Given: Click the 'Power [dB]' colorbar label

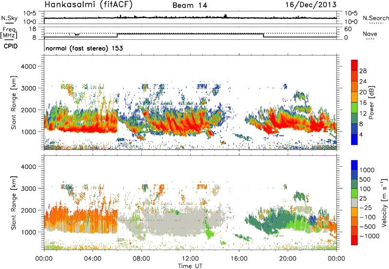Looking at the screenshot, I should point(371,102).
